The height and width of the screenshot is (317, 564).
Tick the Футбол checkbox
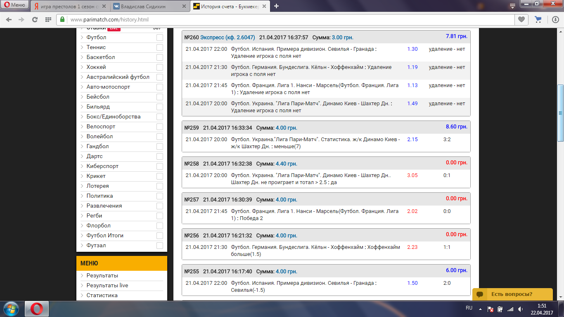point(159,38)
